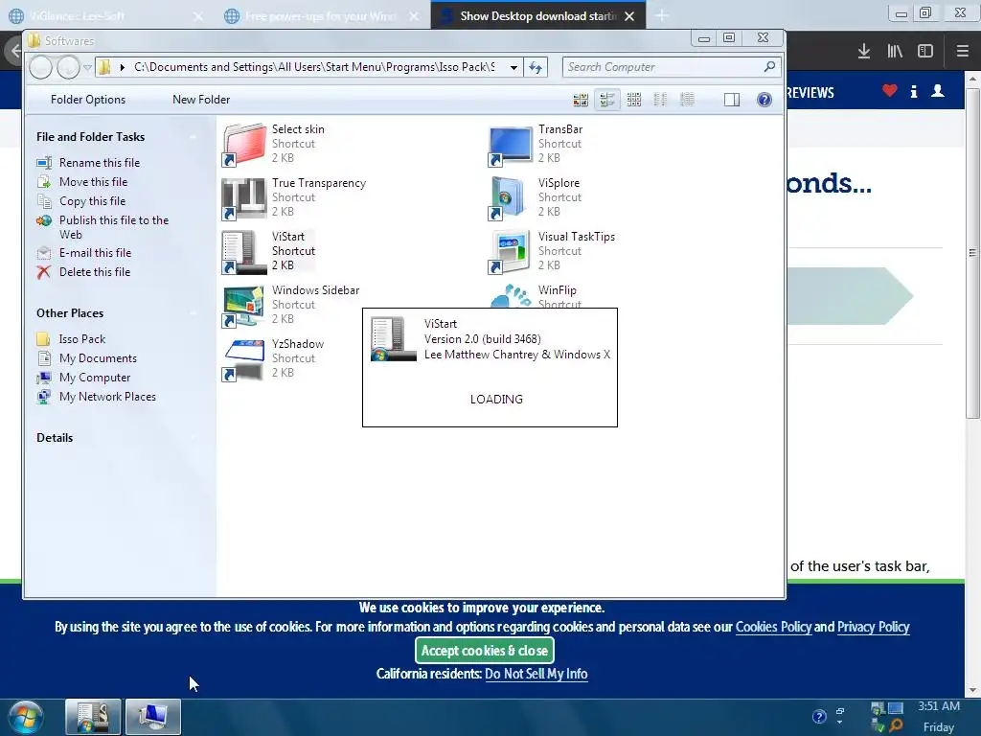
Task: Click Publish this file to the Web
Action: click(x=113, y=227)
